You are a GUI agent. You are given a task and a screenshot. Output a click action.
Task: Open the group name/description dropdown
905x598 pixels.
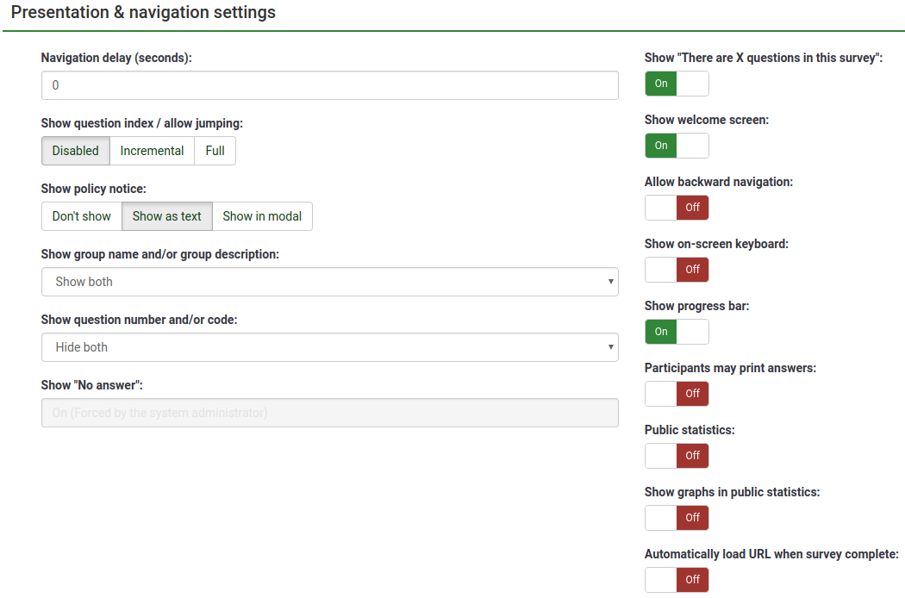tap(329, 282)
